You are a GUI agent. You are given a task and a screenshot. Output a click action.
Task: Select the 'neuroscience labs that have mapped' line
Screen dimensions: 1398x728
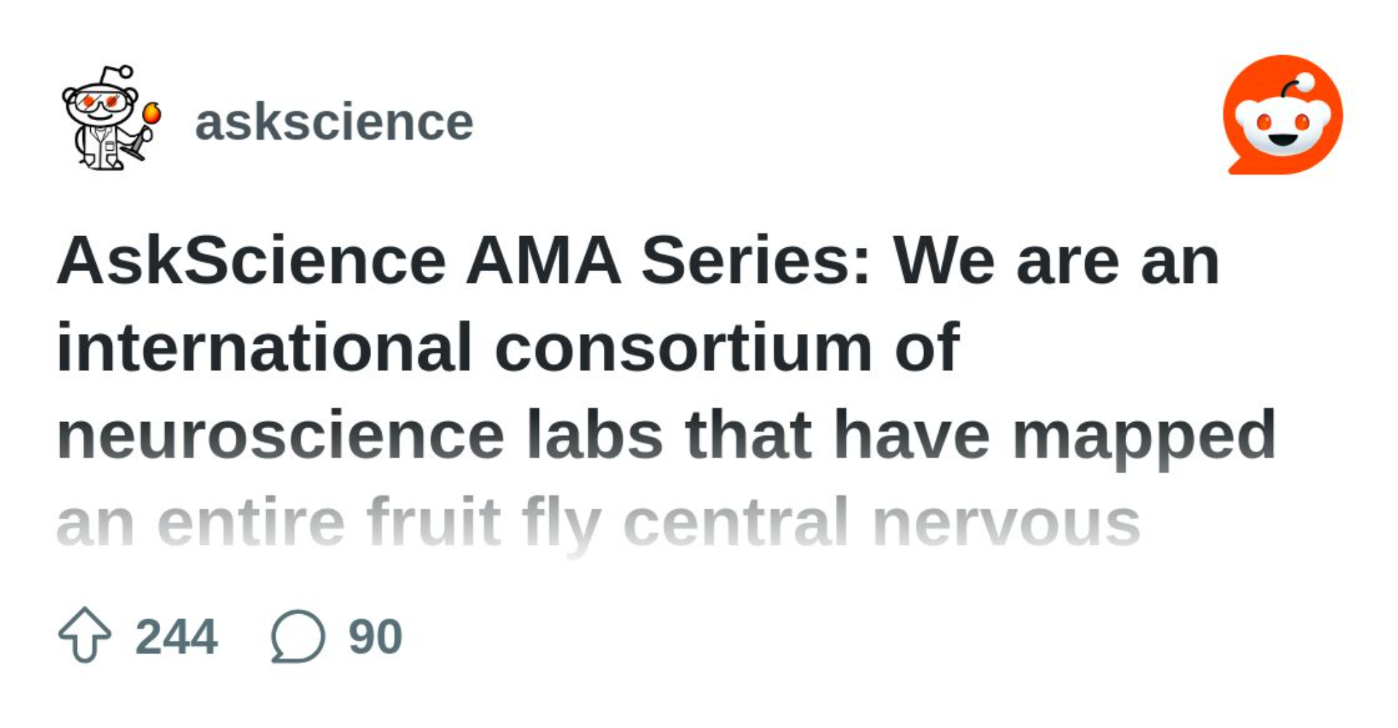pyautogui.click(x=666, y=435)
